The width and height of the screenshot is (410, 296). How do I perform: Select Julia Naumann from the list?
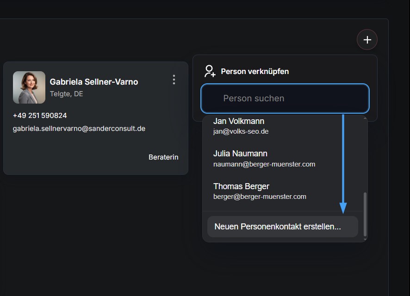[x=283, y=159]
